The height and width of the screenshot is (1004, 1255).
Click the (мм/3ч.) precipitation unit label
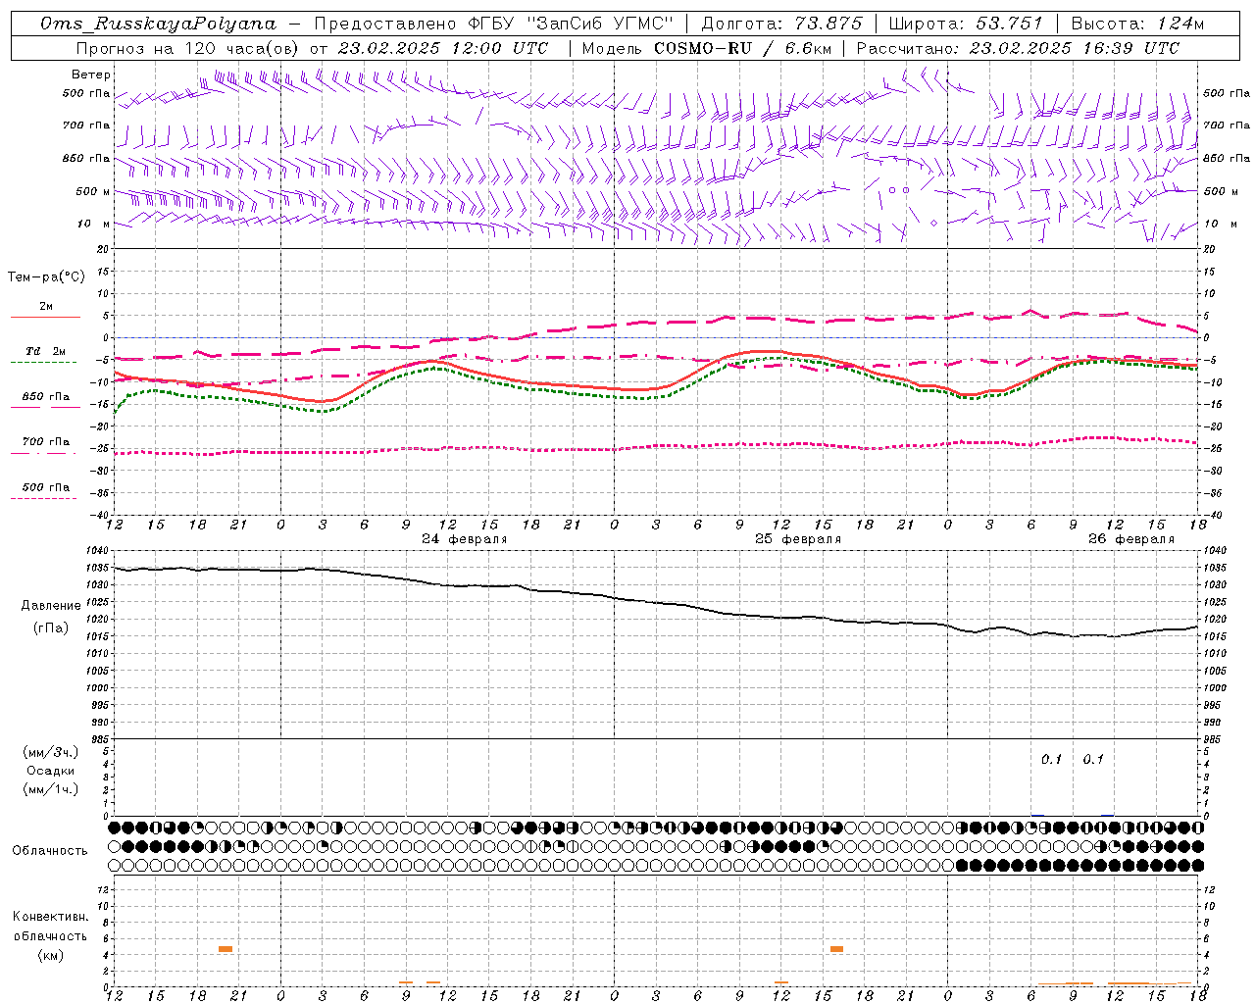51,752
